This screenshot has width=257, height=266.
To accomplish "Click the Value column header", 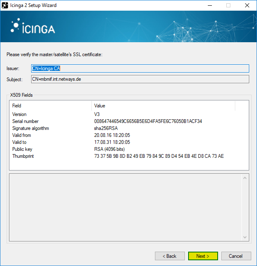I will pyautogui.click(x=164, y=106).
